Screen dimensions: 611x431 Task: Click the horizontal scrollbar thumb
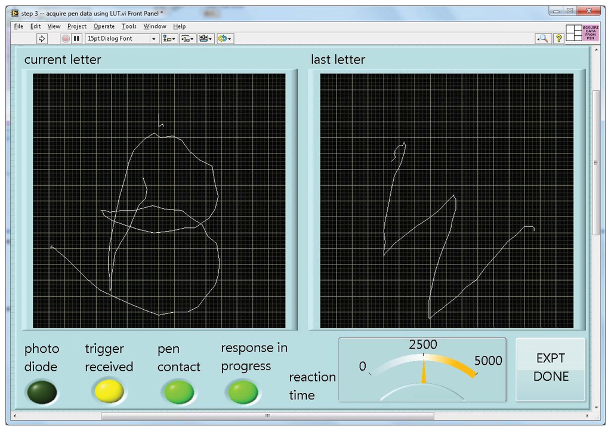(x=267, y=416)
